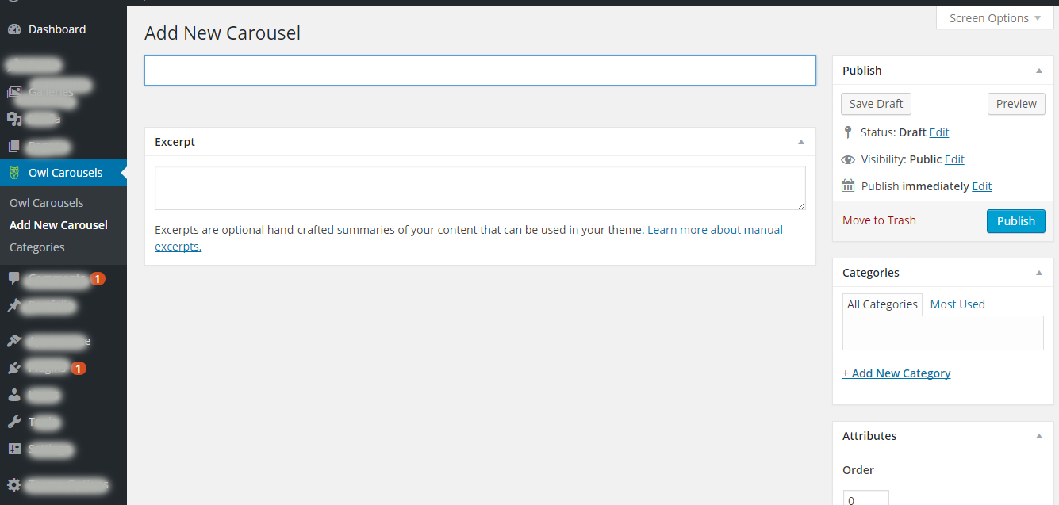Screen dimensions: 1059x505
Task: Click the Move to Trash link
Action: tap(879, 220)
